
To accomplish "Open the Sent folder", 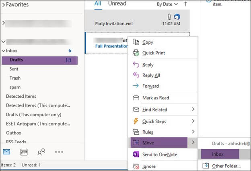I will [14, 69].
